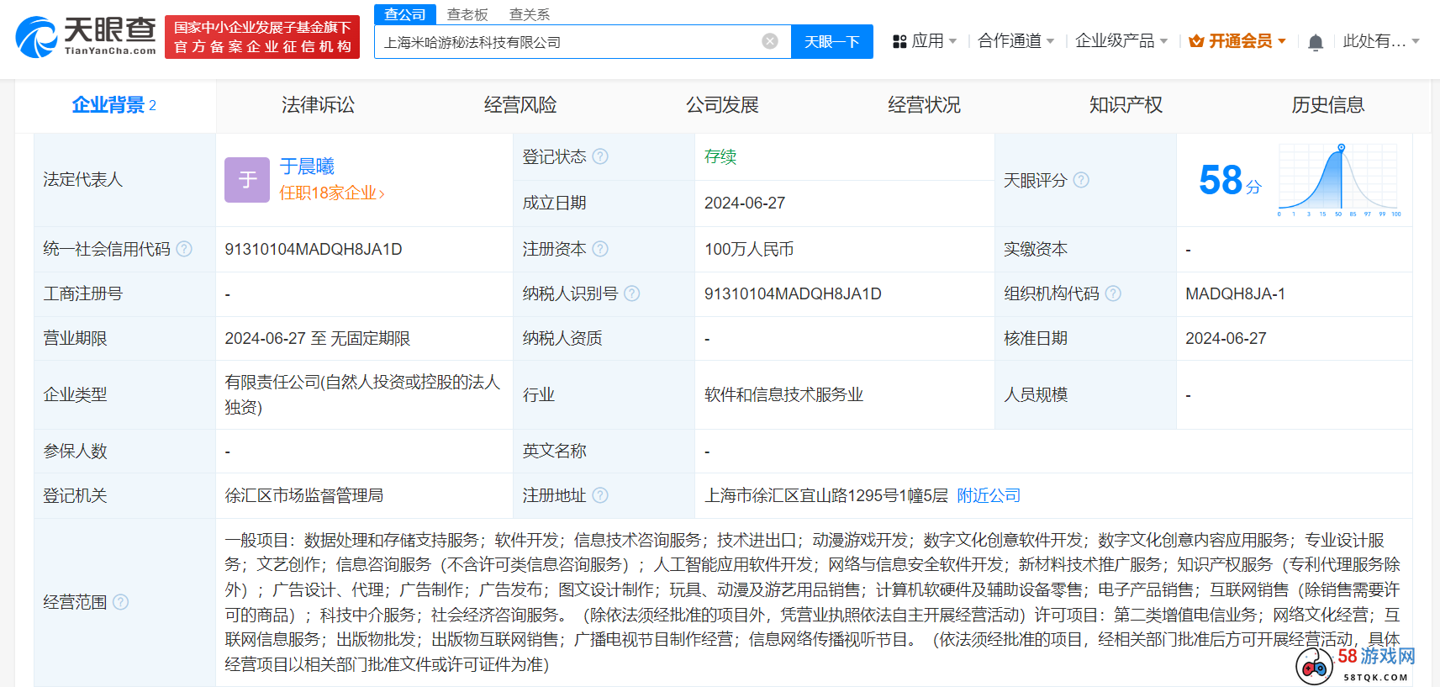1440x687 pixels.
Task: Open 任职18家企业 link
Action: 332,193
